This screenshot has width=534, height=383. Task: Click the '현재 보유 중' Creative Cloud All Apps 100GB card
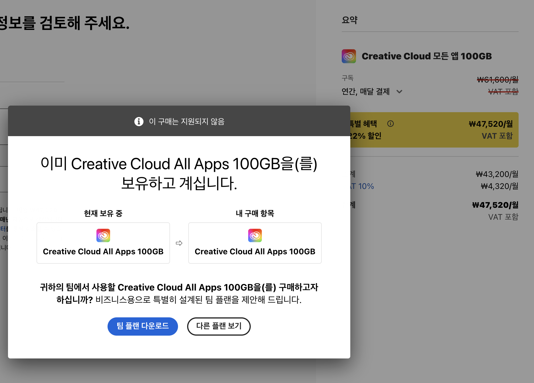click(103, 243)
